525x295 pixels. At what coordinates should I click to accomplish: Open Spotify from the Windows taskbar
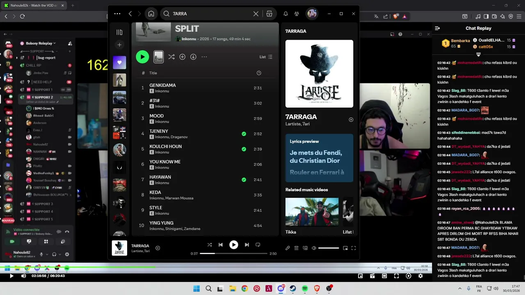pos(305,288)
